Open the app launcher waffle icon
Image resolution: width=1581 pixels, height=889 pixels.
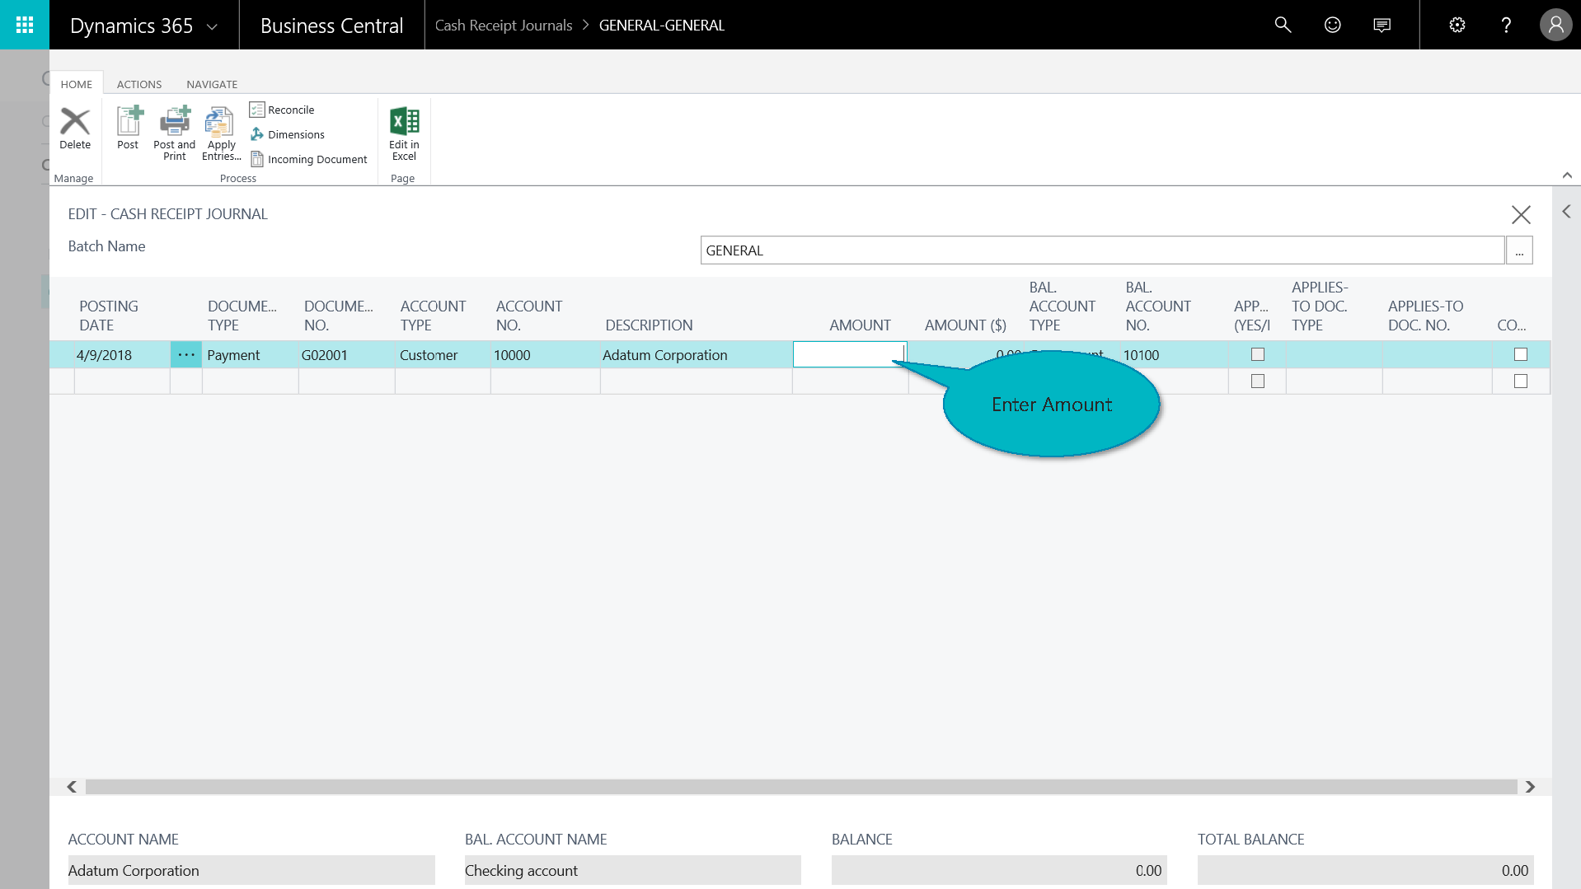click(x=25, y=25)
